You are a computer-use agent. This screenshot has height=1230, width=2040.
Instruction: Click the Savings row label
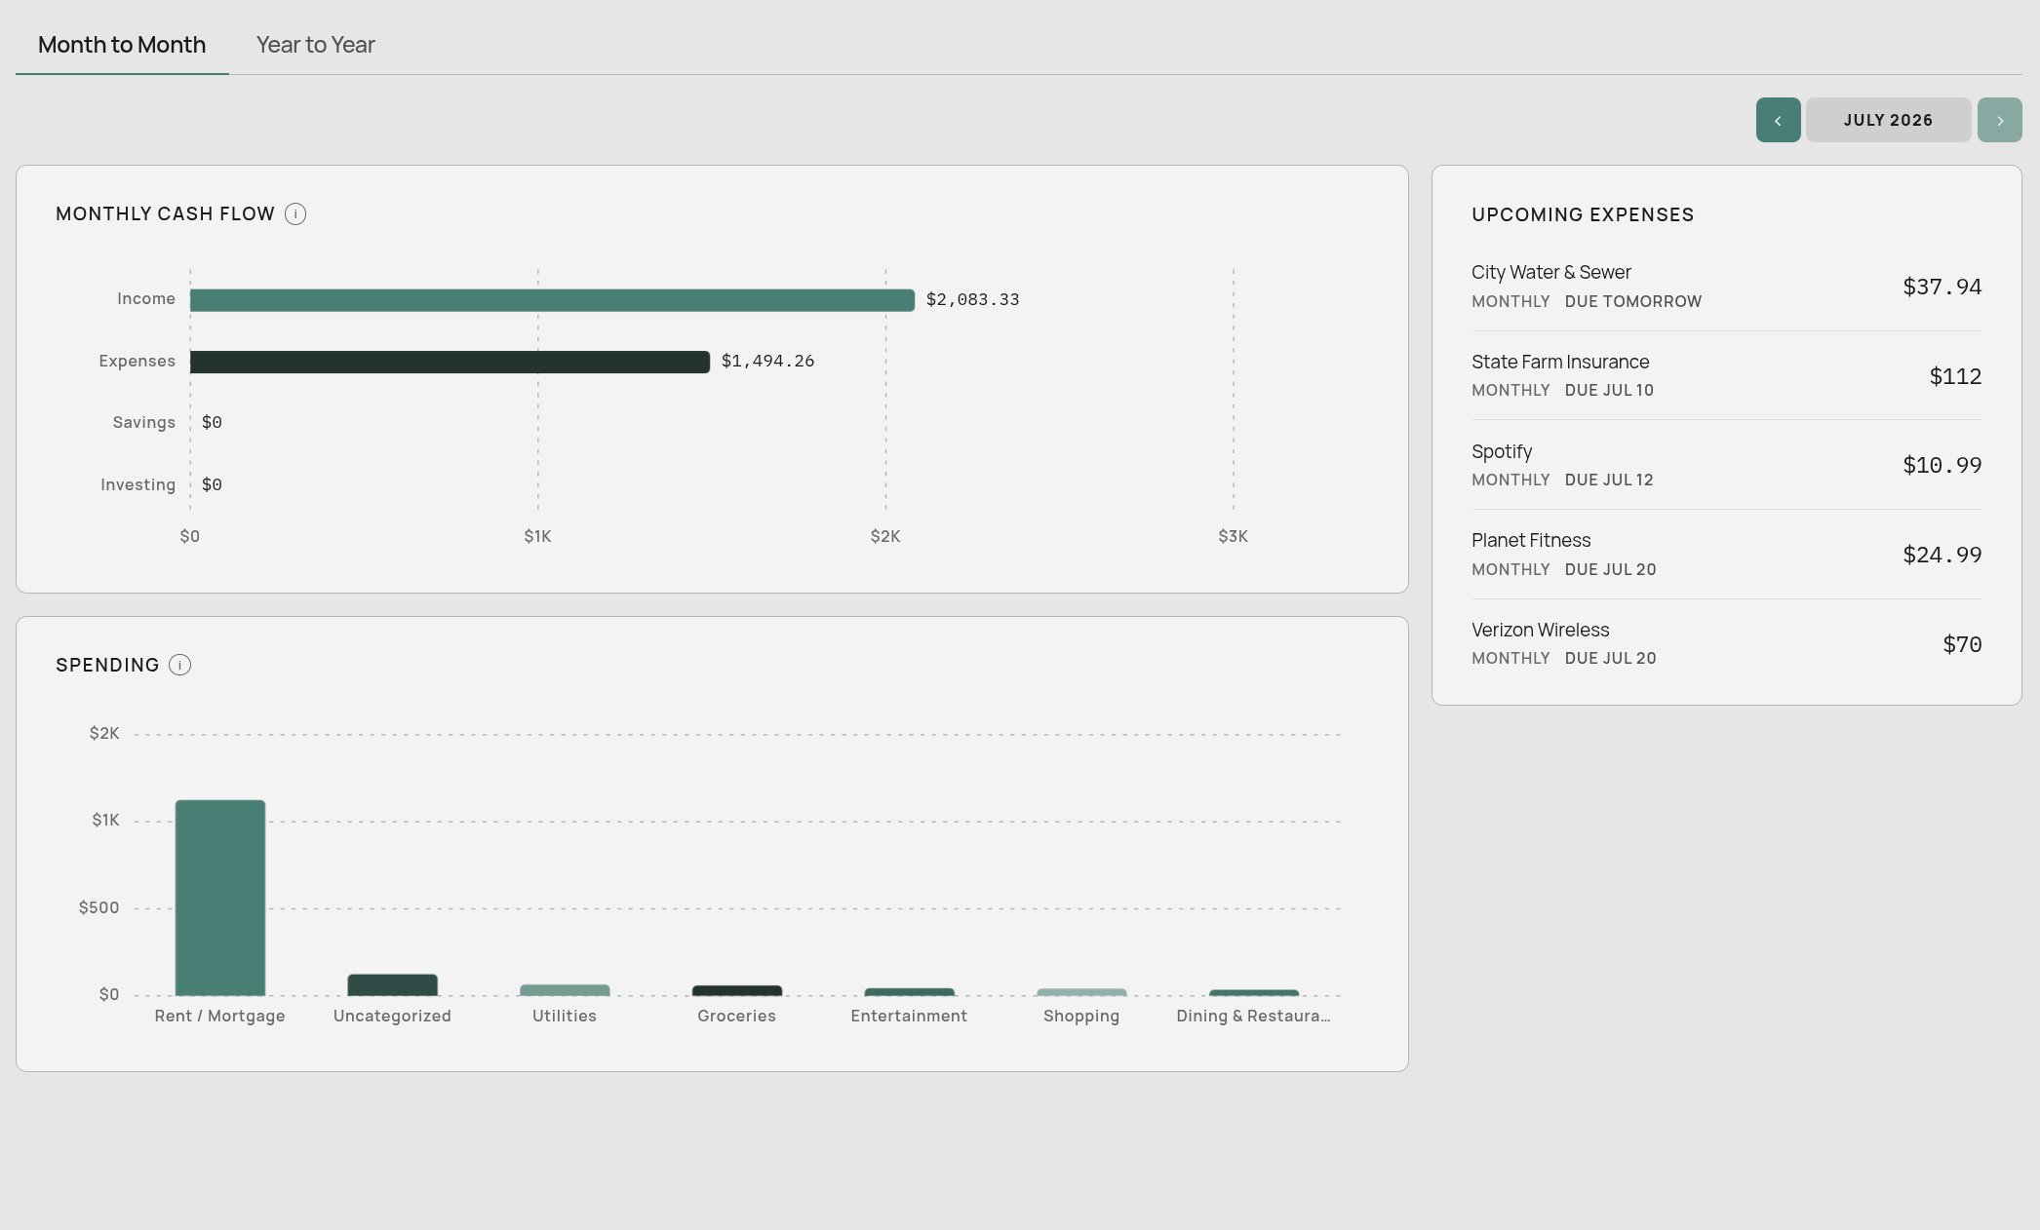pyautogui.click(x=143, y=423)
